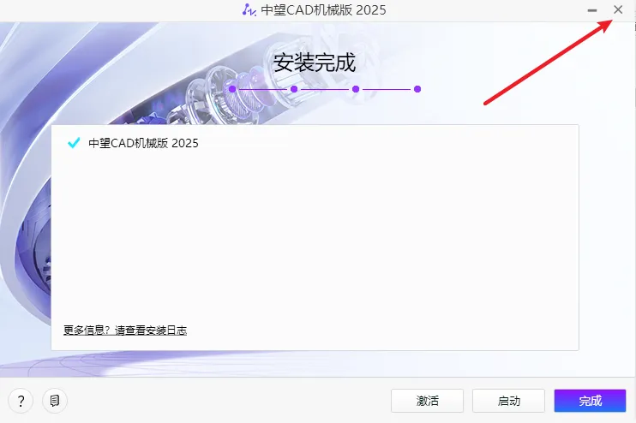Minimize the installer window
Viewport: 636px width, 423px height.
coord(592,10)
